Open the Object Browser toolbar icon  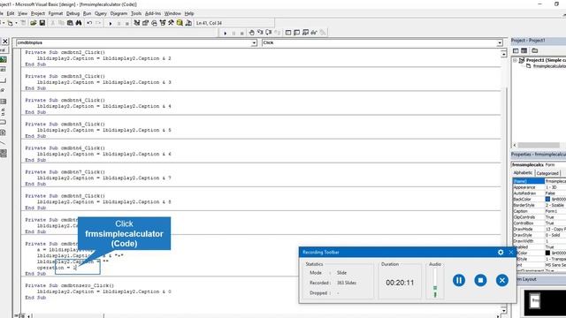163,23
